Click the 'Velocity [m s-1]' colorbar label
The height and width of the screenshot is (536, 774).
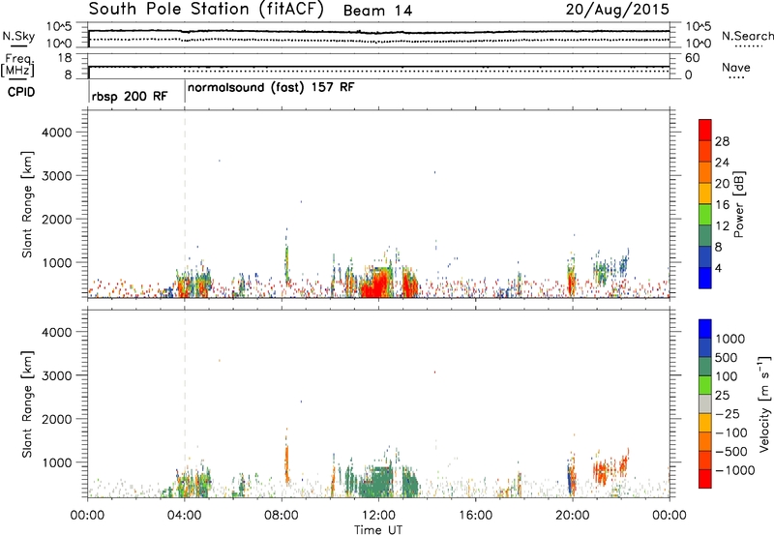click(764, 403)
